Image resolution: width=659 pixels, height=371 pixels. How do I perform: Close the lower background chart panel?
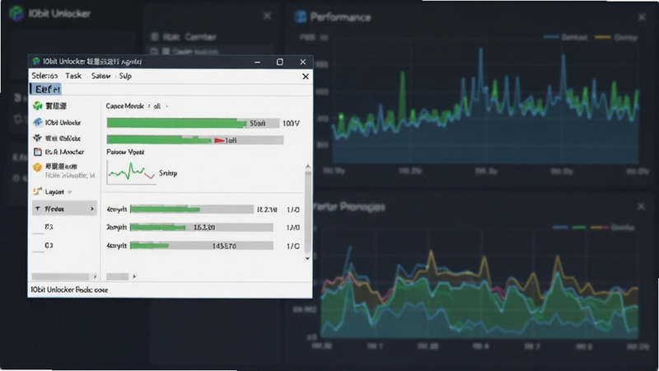tap(641, 207)
